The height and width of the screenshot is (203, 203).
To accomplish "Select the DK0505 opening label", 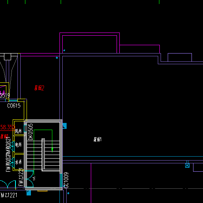I will 31,132.
